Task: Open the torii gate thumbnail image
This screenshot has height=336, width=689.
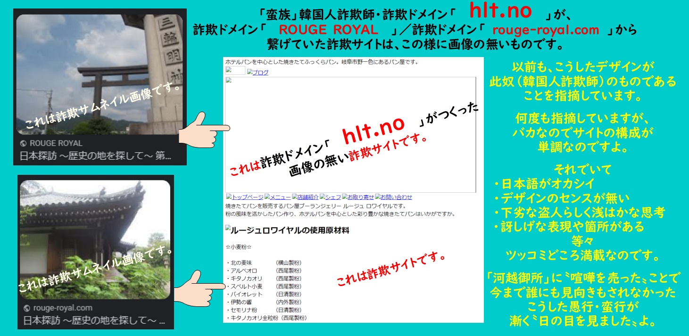Action: (100, 75)
